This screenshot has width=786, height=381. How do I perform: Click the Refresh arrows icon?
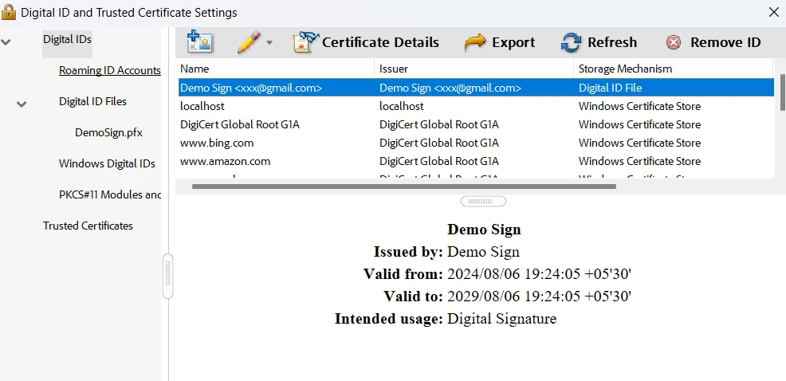click(x=571, y=42)
